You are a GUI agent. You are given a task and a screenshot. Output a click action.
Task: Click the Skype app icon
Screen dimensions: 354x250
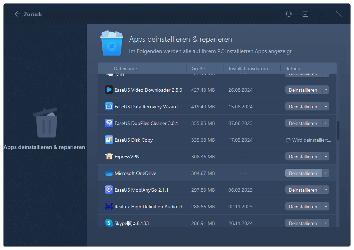[x=109, y=223]
